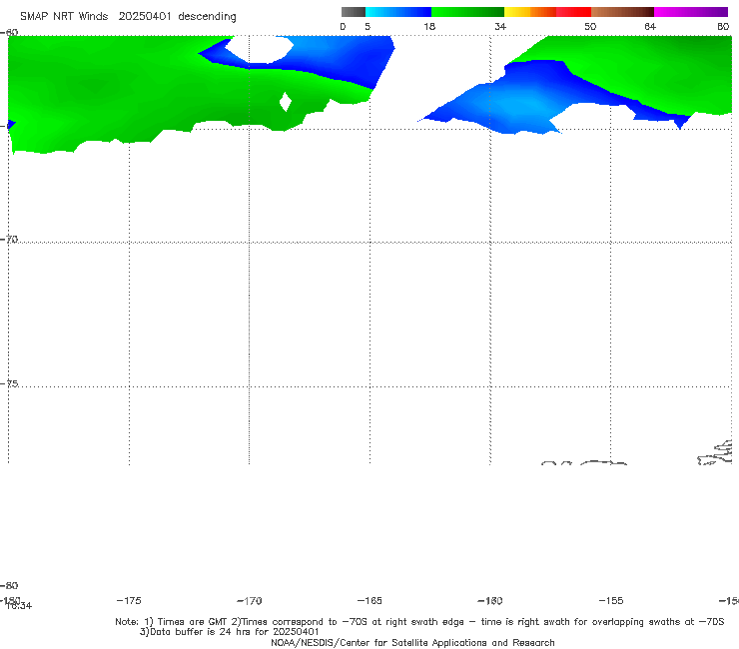Click the latitude label '-75'
Viewport: 739px width, 649px height.
9,383
